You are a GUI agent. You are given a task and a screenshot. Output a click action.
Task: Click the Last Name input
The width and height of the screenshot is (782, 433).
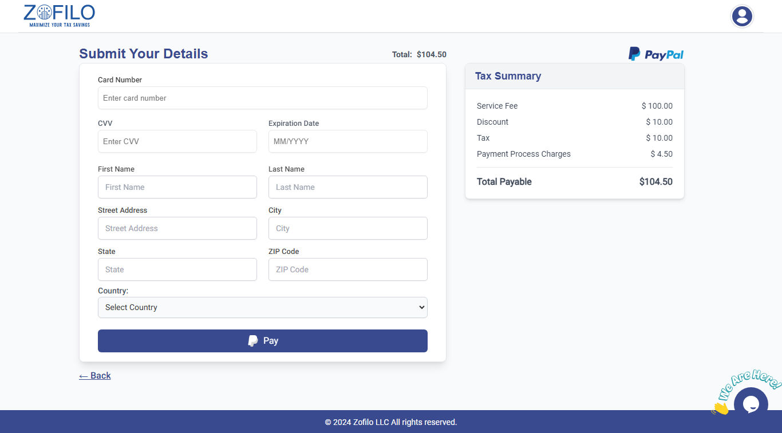[x=348, y=187]
